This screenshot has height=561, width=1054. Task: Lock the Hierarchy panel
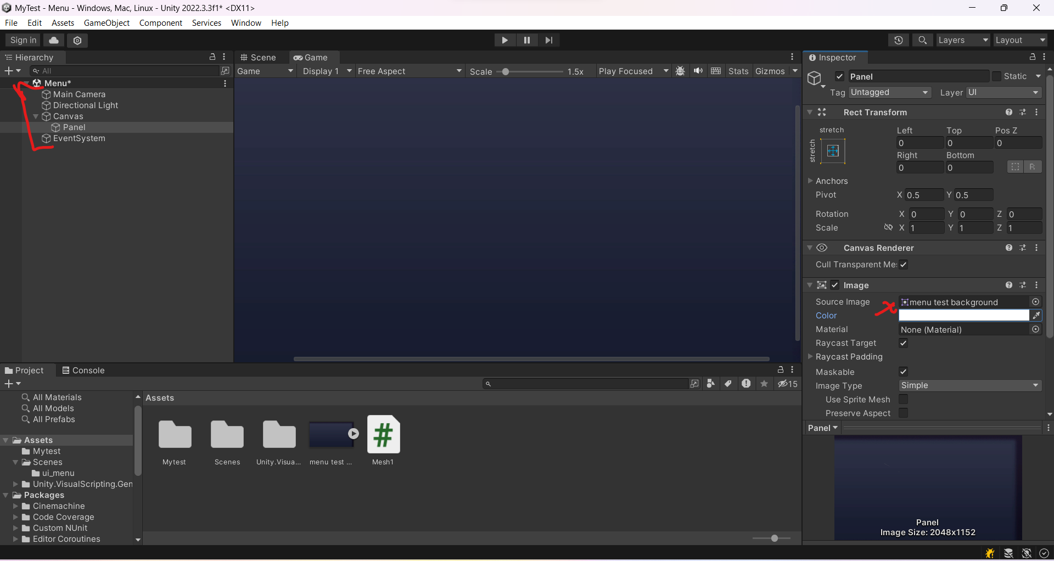[x=212, y=57]
